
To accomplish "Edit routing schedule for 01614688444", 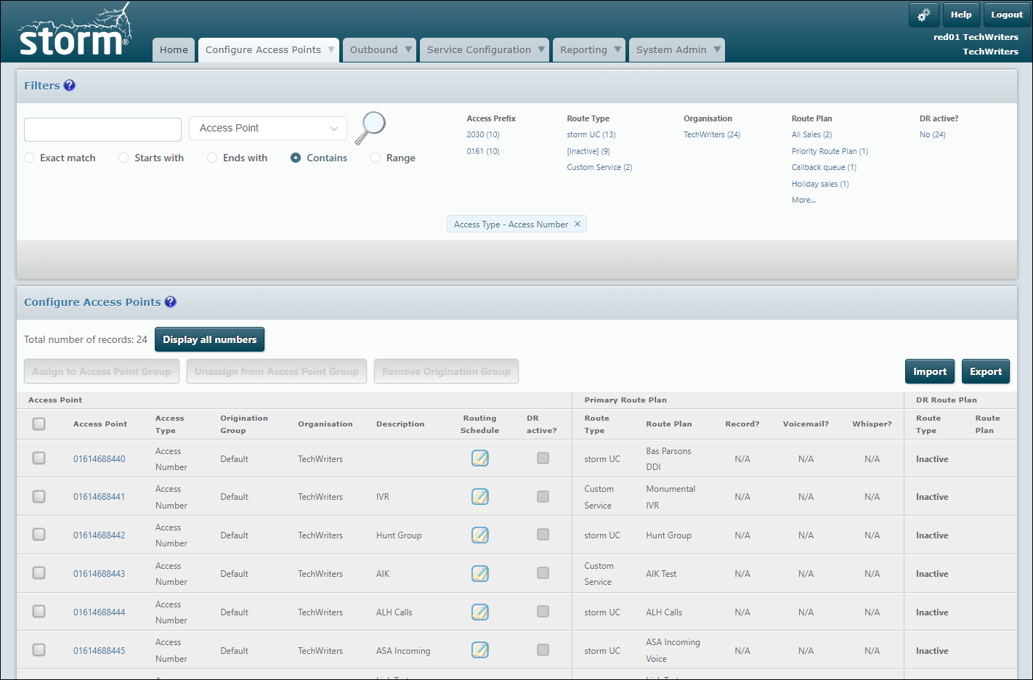I will click(x=480, y=612).
